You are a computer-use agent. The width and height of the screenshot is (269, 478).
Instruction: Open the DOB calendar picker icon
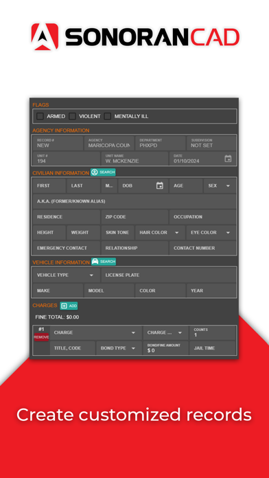point(160,185)
